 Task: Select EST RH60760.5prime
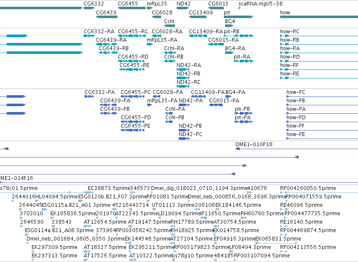point(262,214)
